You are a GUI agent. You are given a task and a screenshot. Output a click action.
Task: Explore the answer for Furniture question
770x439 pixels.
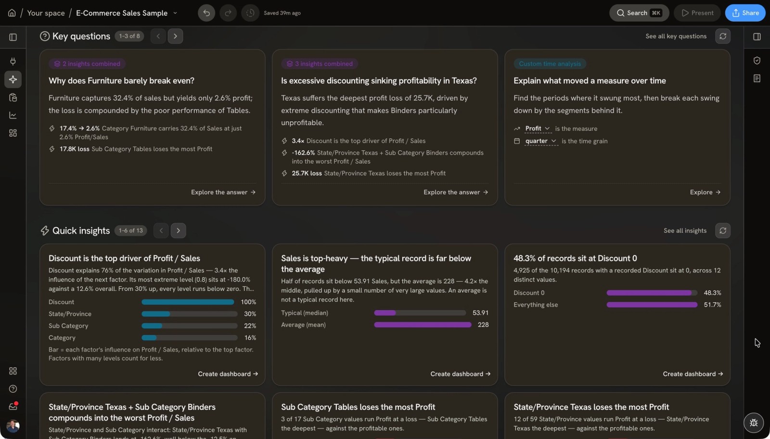coord(223,192)
